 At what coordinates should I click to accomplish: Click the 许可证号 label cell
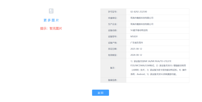113,12
